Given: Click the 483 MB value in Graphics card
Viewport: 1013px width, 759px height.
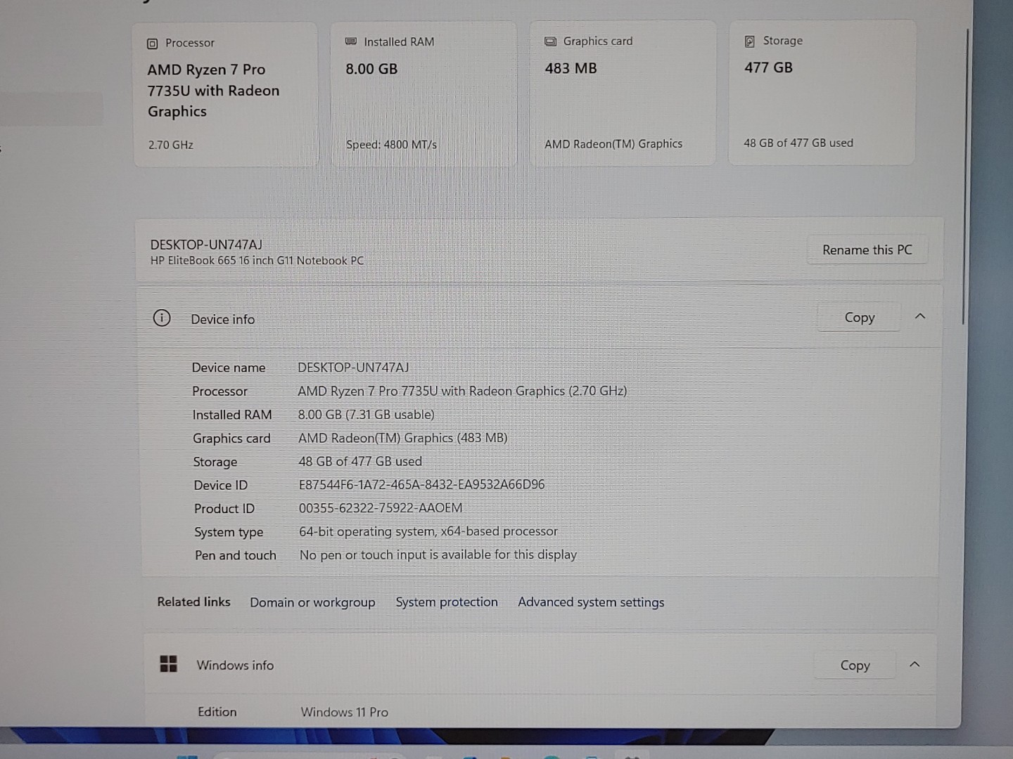Looking at the screenshot, I should [x=571, y=68].
